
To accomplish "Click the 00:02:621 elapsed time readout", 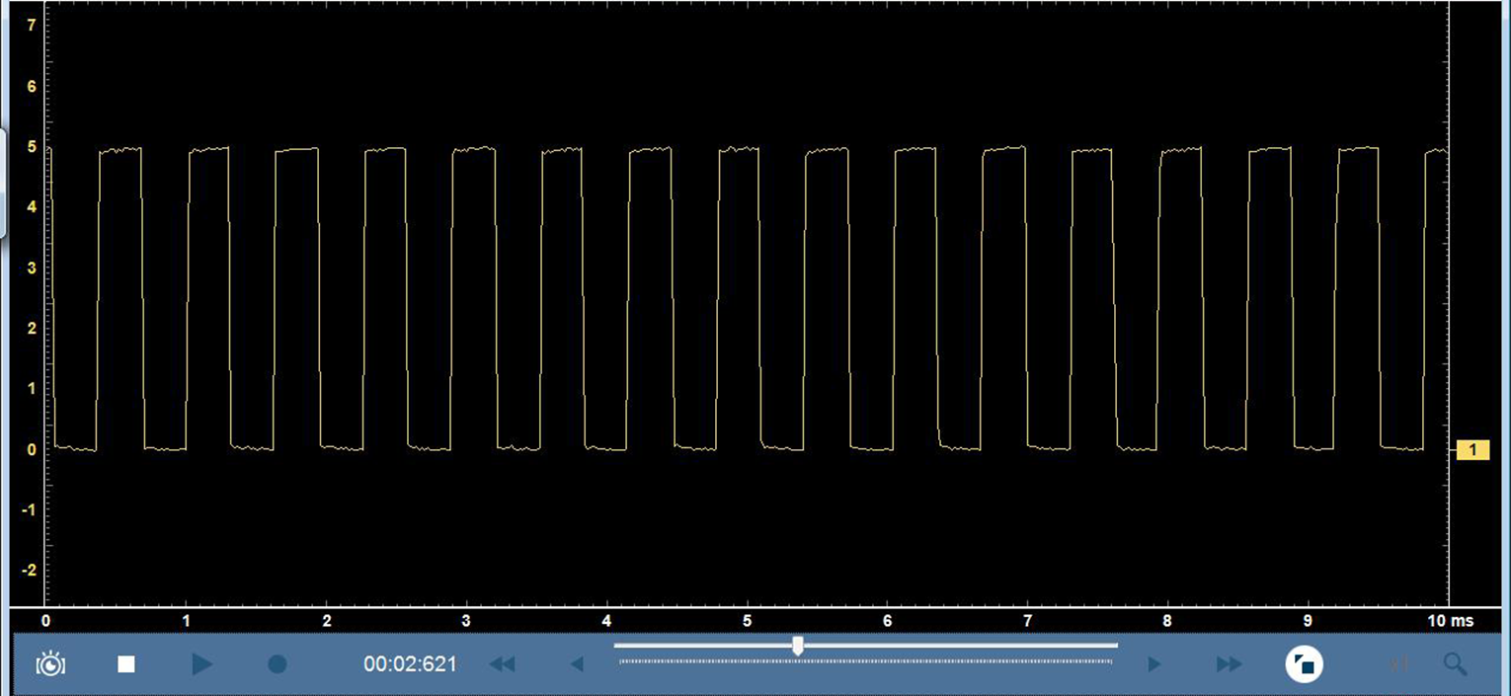I will pos(410,664).
